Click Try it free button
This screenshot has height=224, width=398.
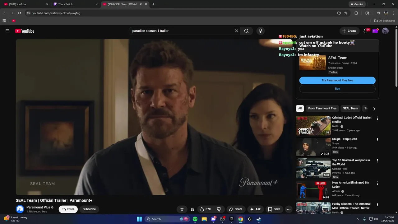pyautogui.click(x=68, y=209)
